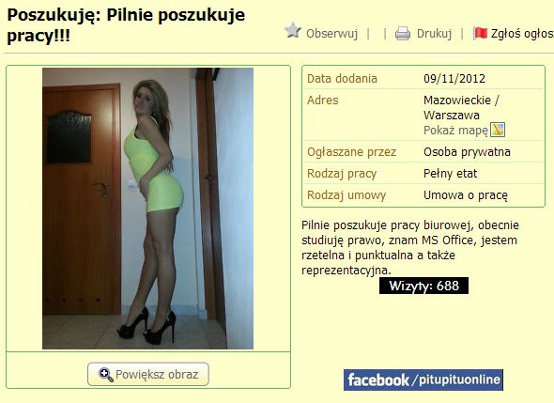Select the Pełny etat value

pyautogui.click(x=450, y=174)
